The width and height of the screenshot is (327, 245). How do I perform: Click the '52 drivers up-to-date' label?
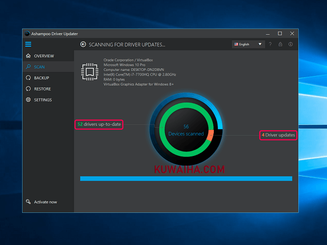tap(99, 124)
